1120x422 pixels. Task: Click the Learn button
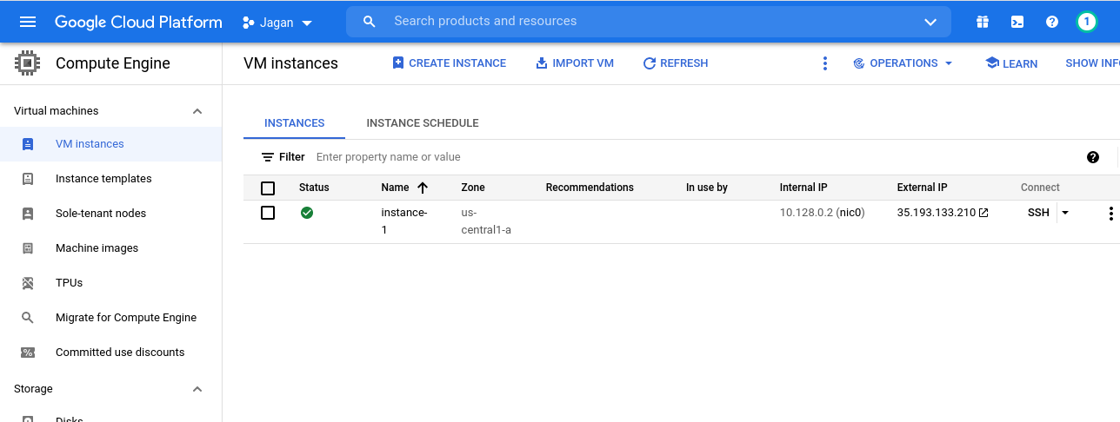coord(1011,63)
